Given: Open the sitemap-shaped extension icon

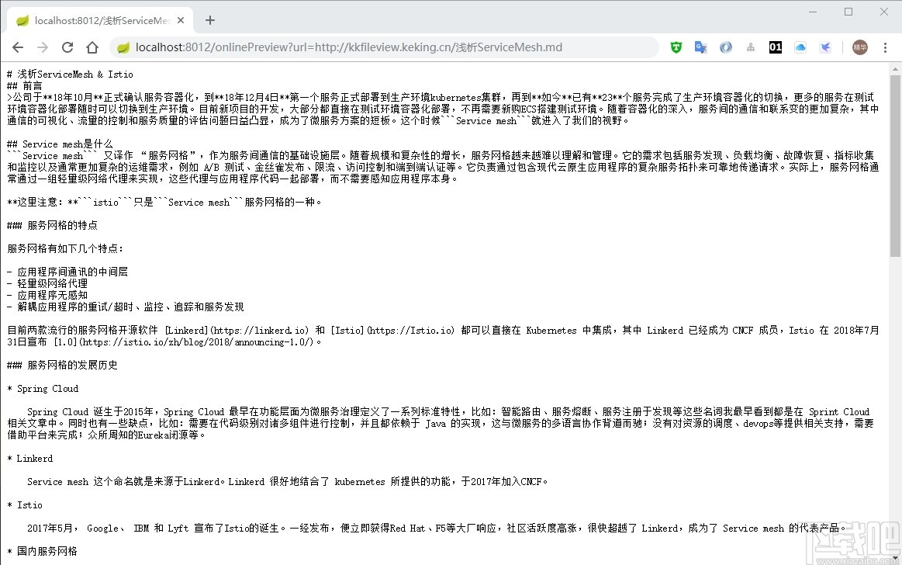Looking at the screenshot, I should pyautogui.click(x=750, y=47).
